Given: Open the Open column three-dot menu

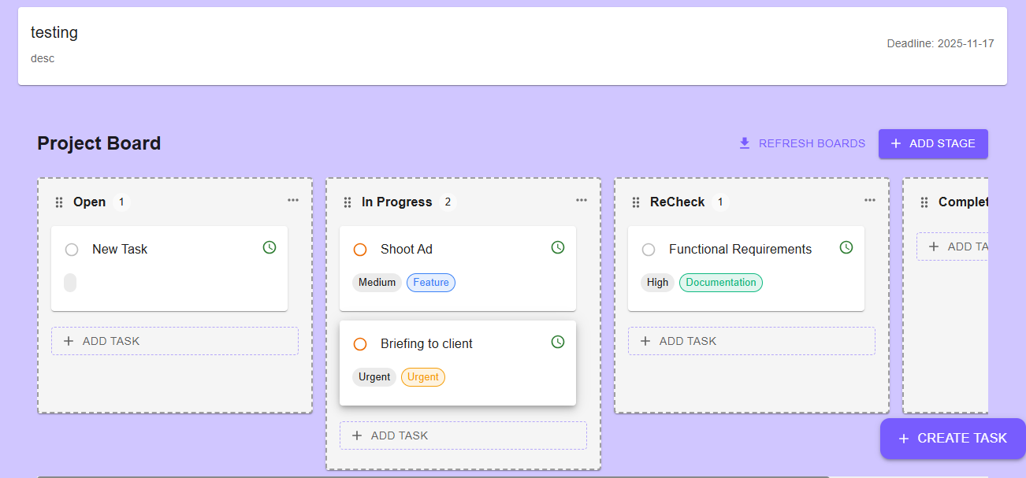Looking at the screenshot, I should point(293,200).
